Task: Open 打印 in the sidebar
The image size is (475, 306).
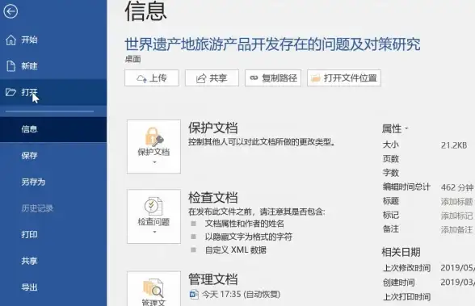Action: click(x=53, y=235)
